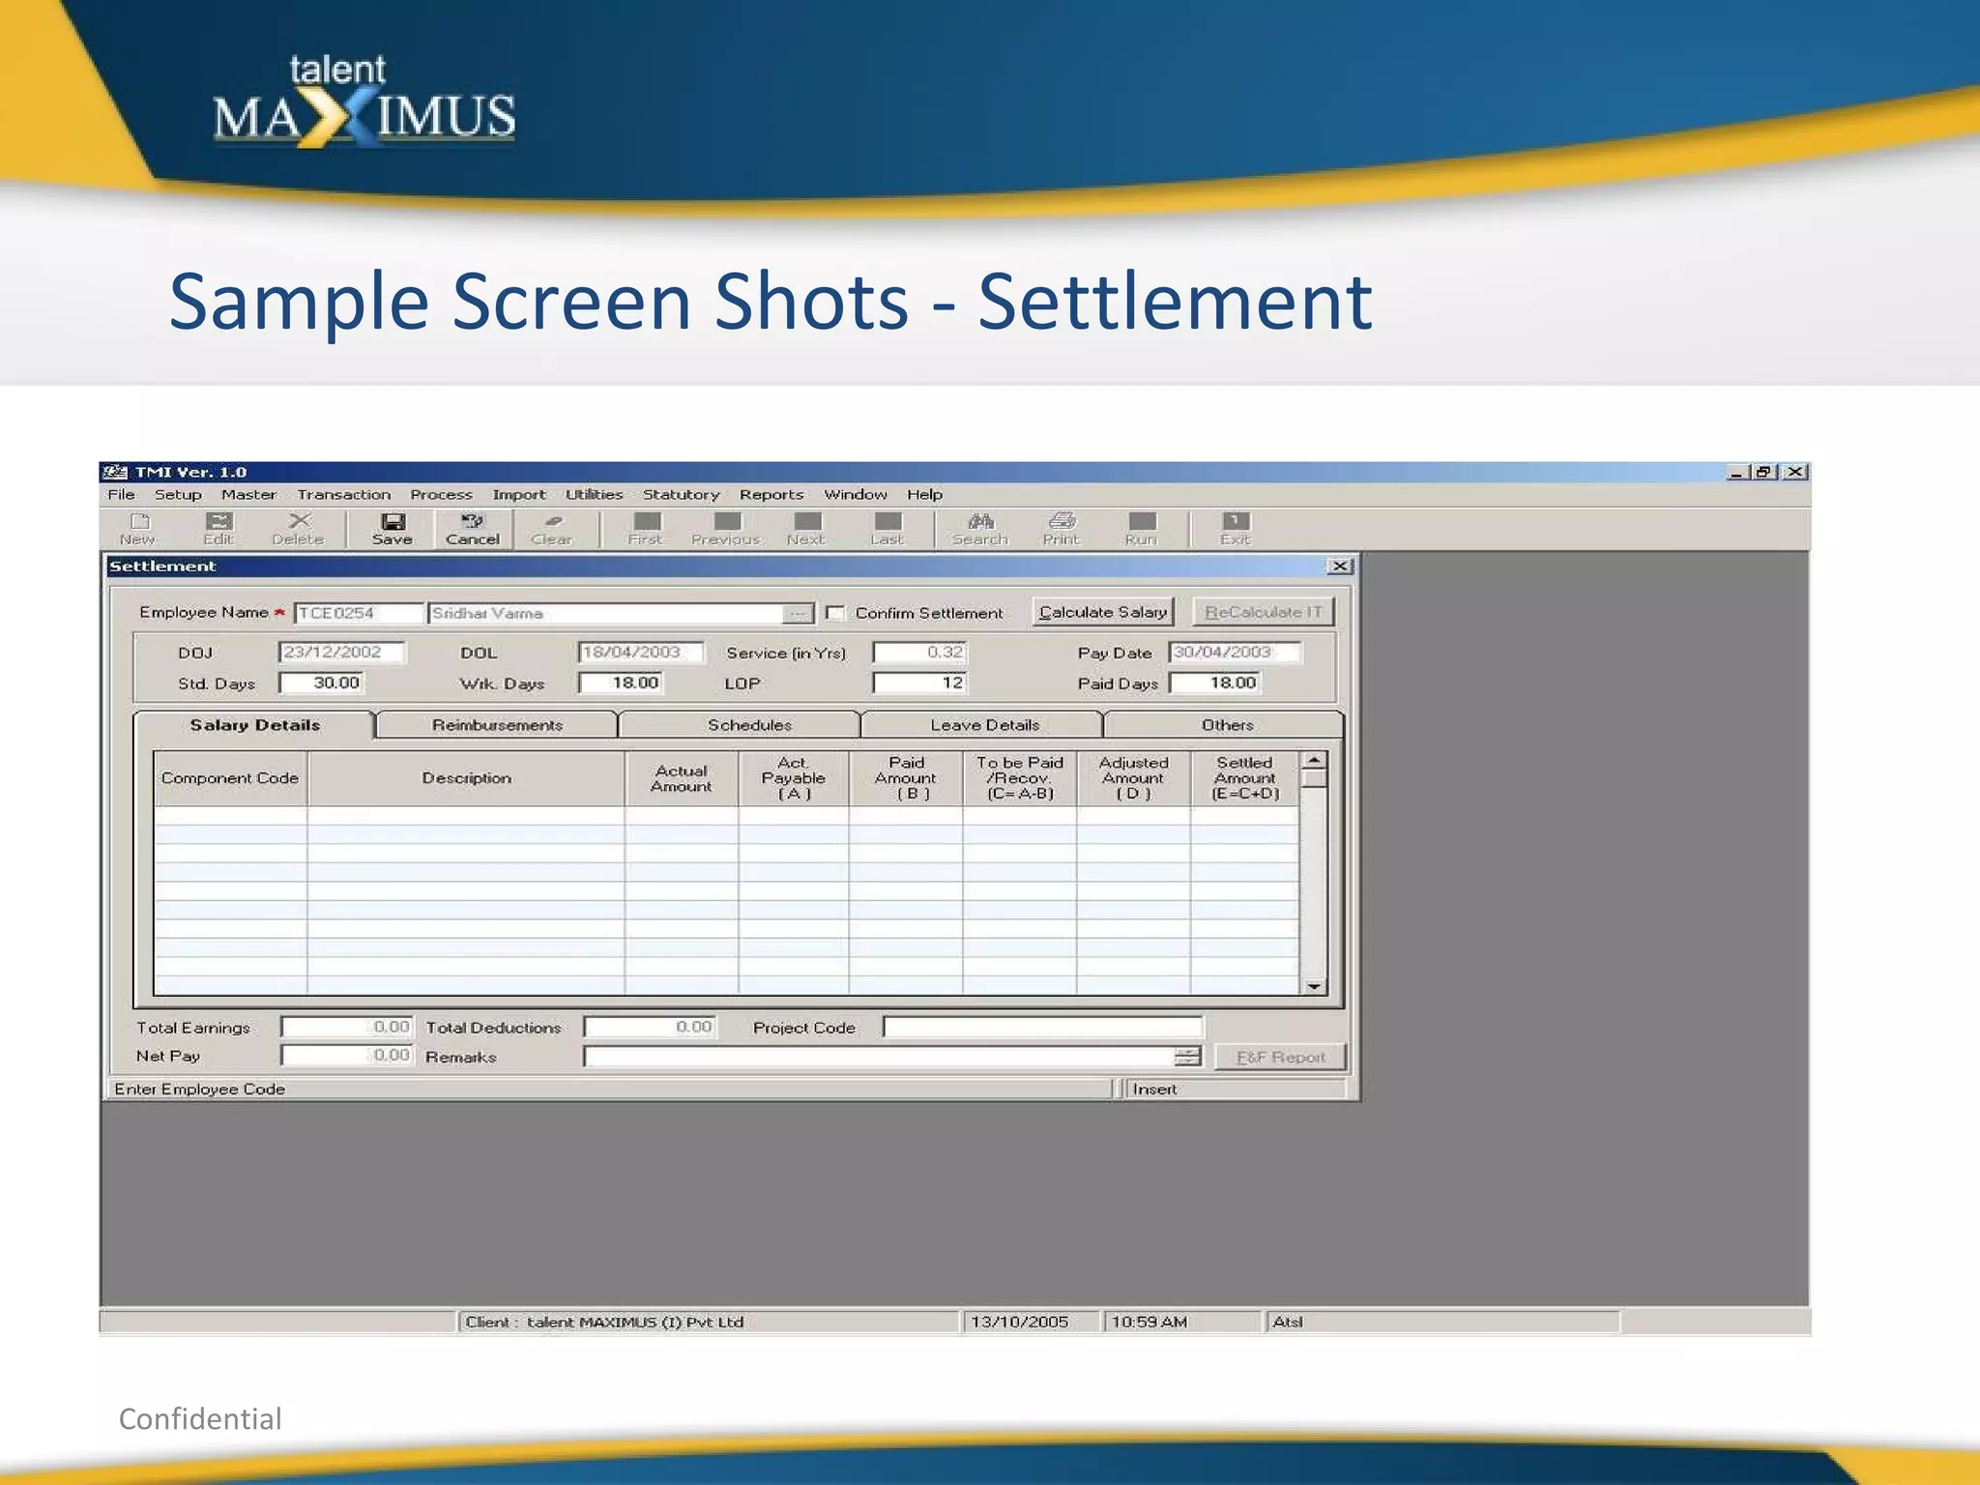The height and width of the screenshot is (1485, 1980).
Task: Switch to the Leave Details tab
Action: coord(984,725)
